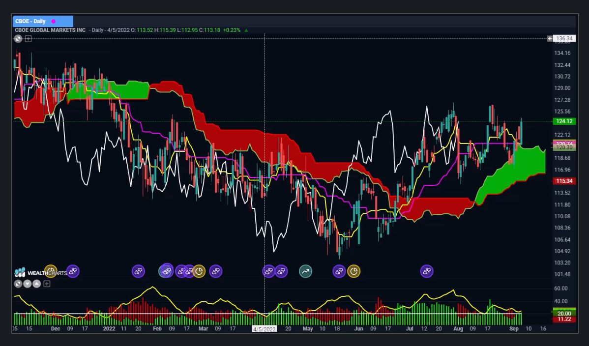Open the yellow earnings marker before June

[353, 271]
